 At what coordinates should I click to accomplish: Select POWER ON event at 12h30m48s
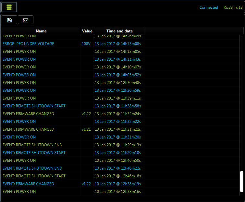[x=120, y=83]
